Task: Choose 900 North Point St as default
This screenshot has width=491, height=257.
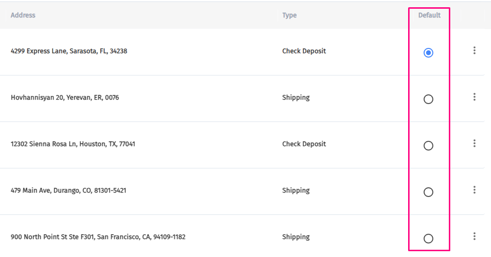Action: pos(428,239)
